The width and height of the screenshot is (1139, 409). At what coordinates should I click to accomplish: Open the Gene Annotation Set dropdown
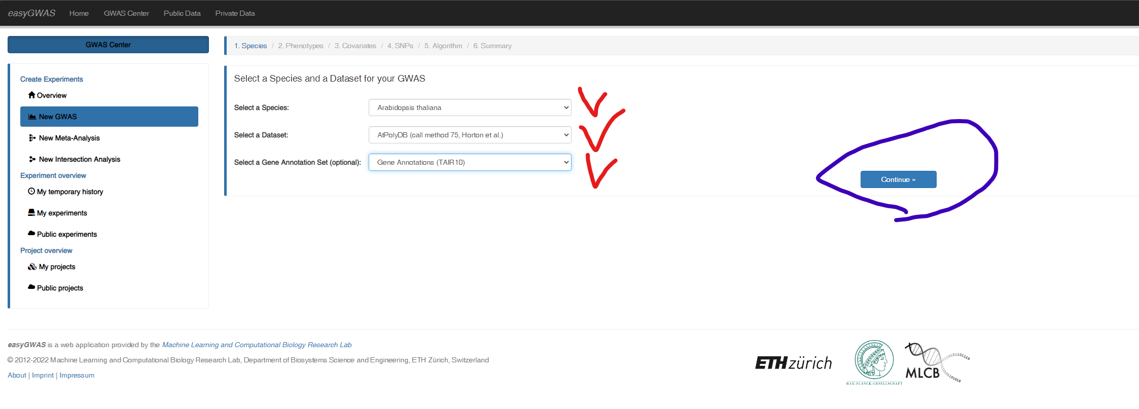point(470,162)
